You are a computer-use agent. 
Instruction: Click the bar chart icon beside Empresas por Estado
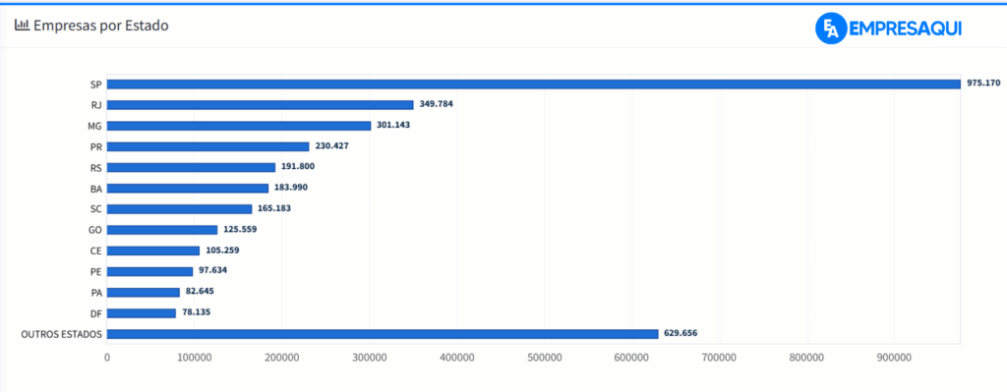[x=22, y=26]
